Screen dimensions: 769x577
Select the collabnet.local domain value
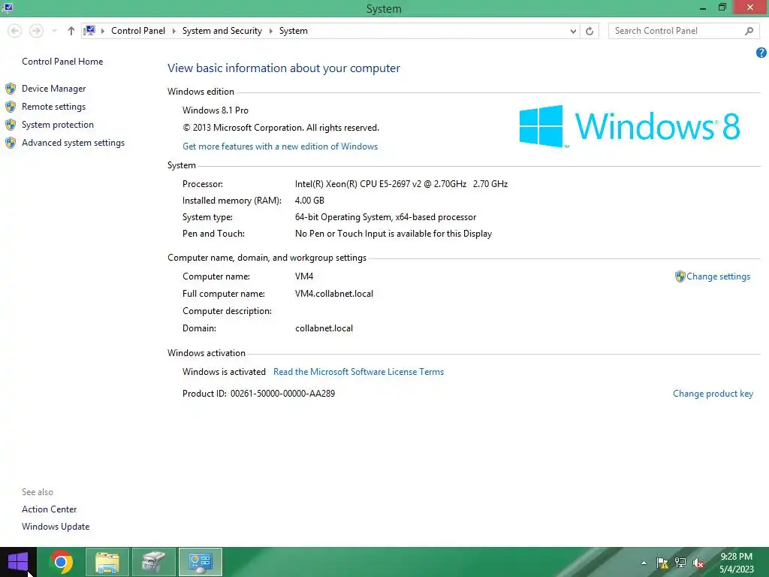(x=324, y=328)
